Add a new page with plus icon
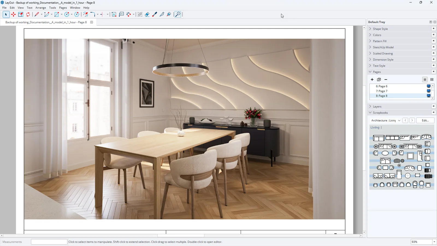The height and width of the screenshot is (246, 437). coord(372,80)
